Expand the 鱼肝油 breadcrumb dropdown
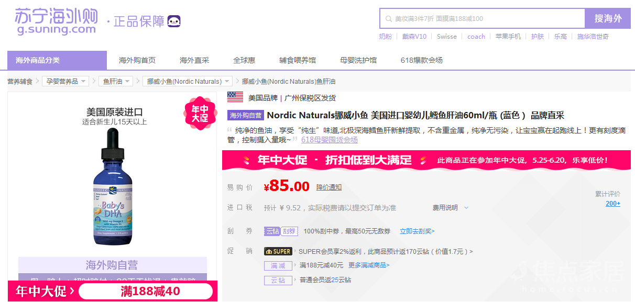Viewport: 635px width, 302px height. pos(116,81)
